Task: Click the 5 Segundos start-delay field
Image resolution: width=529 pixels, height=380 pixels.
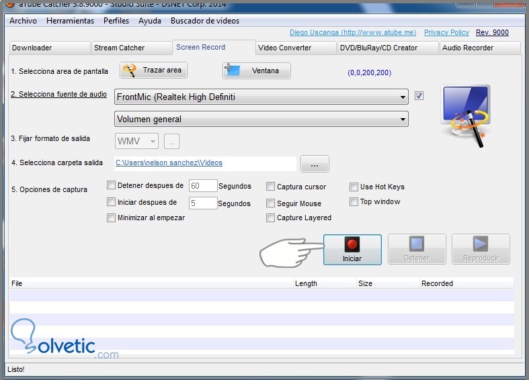Action: [x=203, y=203]
